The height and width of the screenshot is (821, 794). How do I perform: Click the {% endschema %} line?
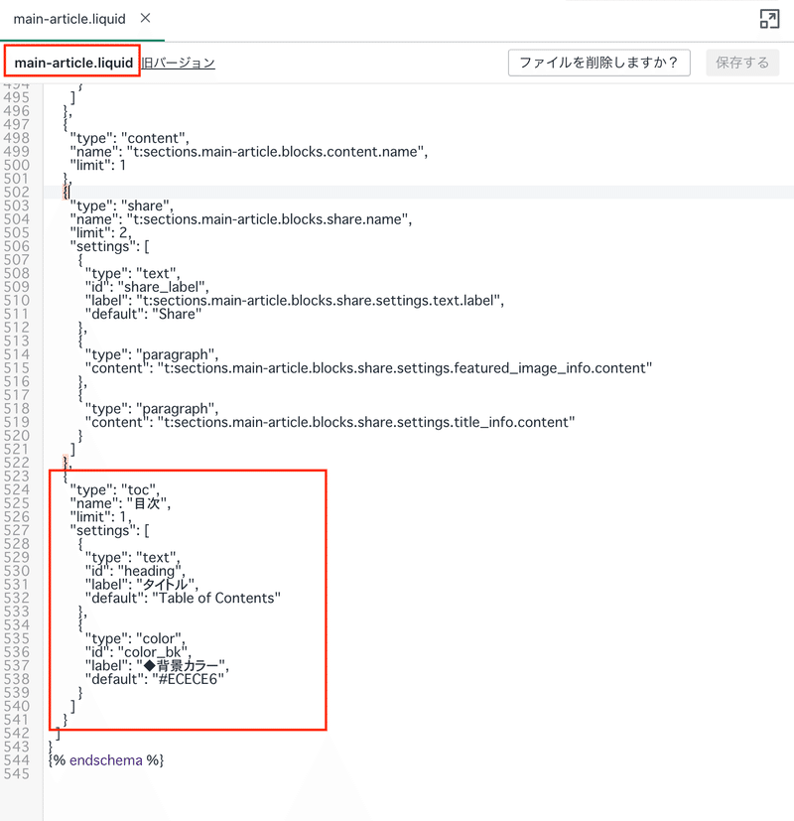(106, 760)
